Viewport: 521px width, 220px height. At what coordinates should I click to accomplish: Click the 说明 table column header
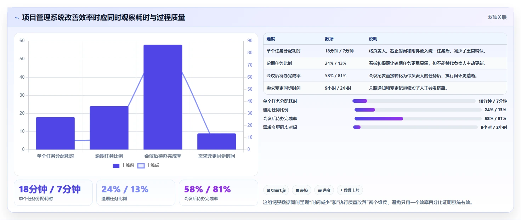pos(373,39)
